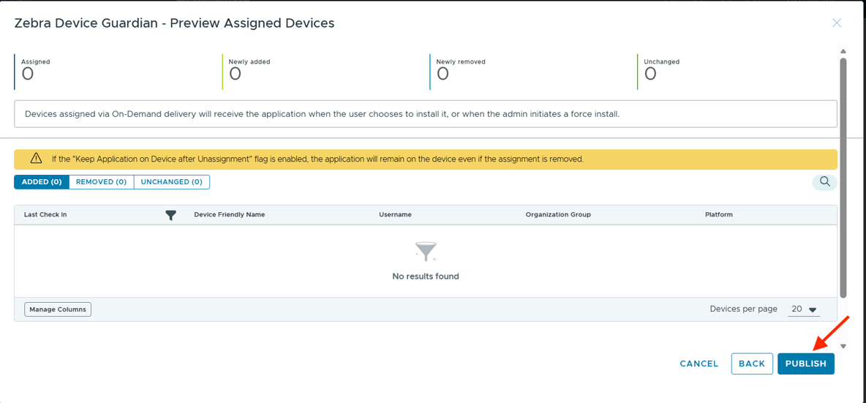Image resolution: width=866 pixels, height=403 pixels.
Task: Sort by Last Check In column
Action: coord(45,214)
